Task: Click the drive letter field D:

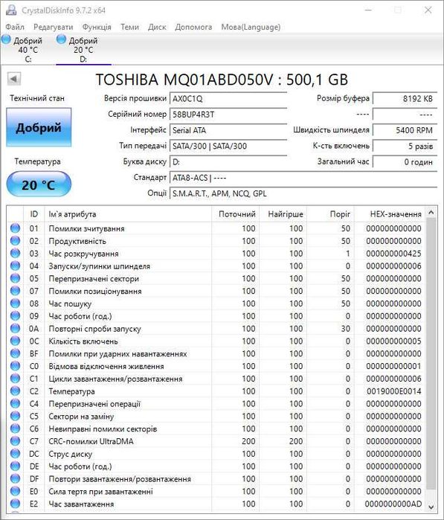Action: pos(228,162)
